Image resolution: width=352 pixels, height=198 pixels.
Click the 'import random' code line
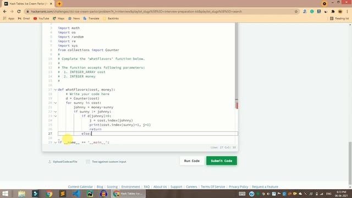(x=71, y=37)
